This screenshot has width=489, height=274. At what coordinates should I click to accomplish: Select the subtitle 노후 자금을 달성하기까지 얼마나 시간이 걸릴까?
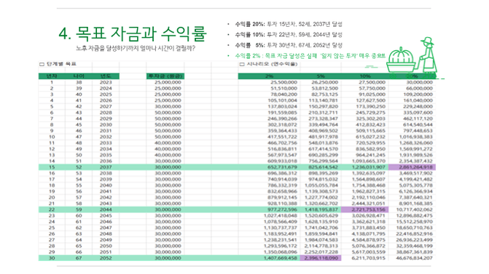pos(136,48)
